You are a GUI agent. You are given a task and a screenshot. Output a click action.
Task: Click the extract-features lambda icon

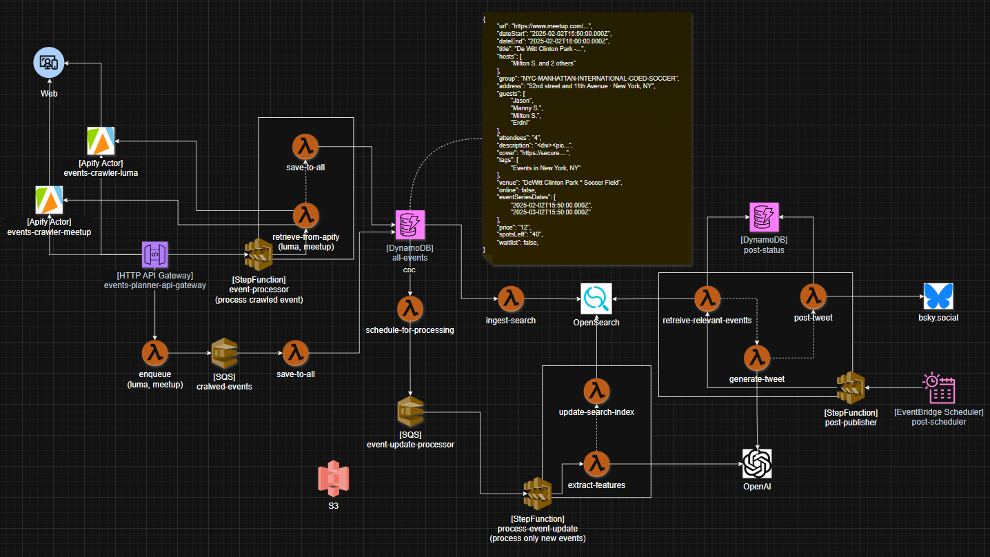pos(596,464)
